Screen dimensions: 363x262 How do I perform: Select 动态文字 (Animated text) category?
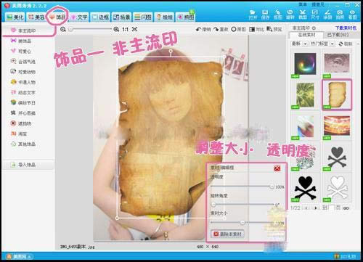(23, 92)
